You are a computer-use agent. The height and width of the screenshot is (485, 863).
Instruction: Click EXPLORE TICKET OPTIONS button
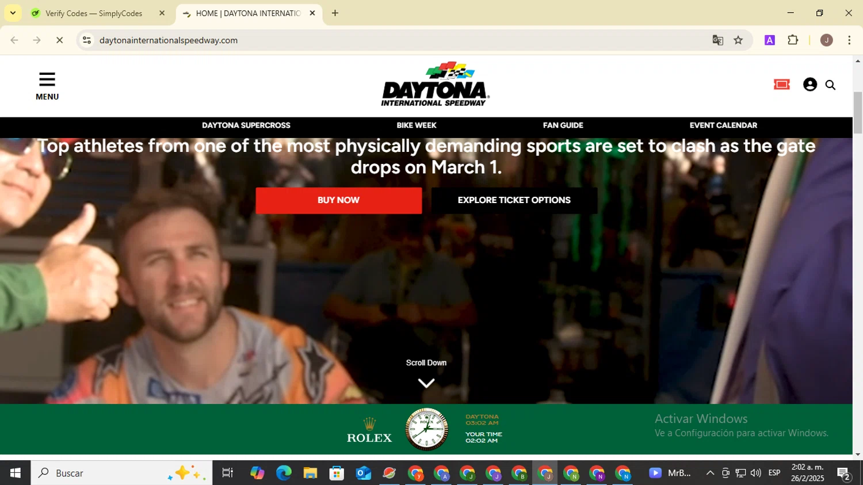pos(514,200)
